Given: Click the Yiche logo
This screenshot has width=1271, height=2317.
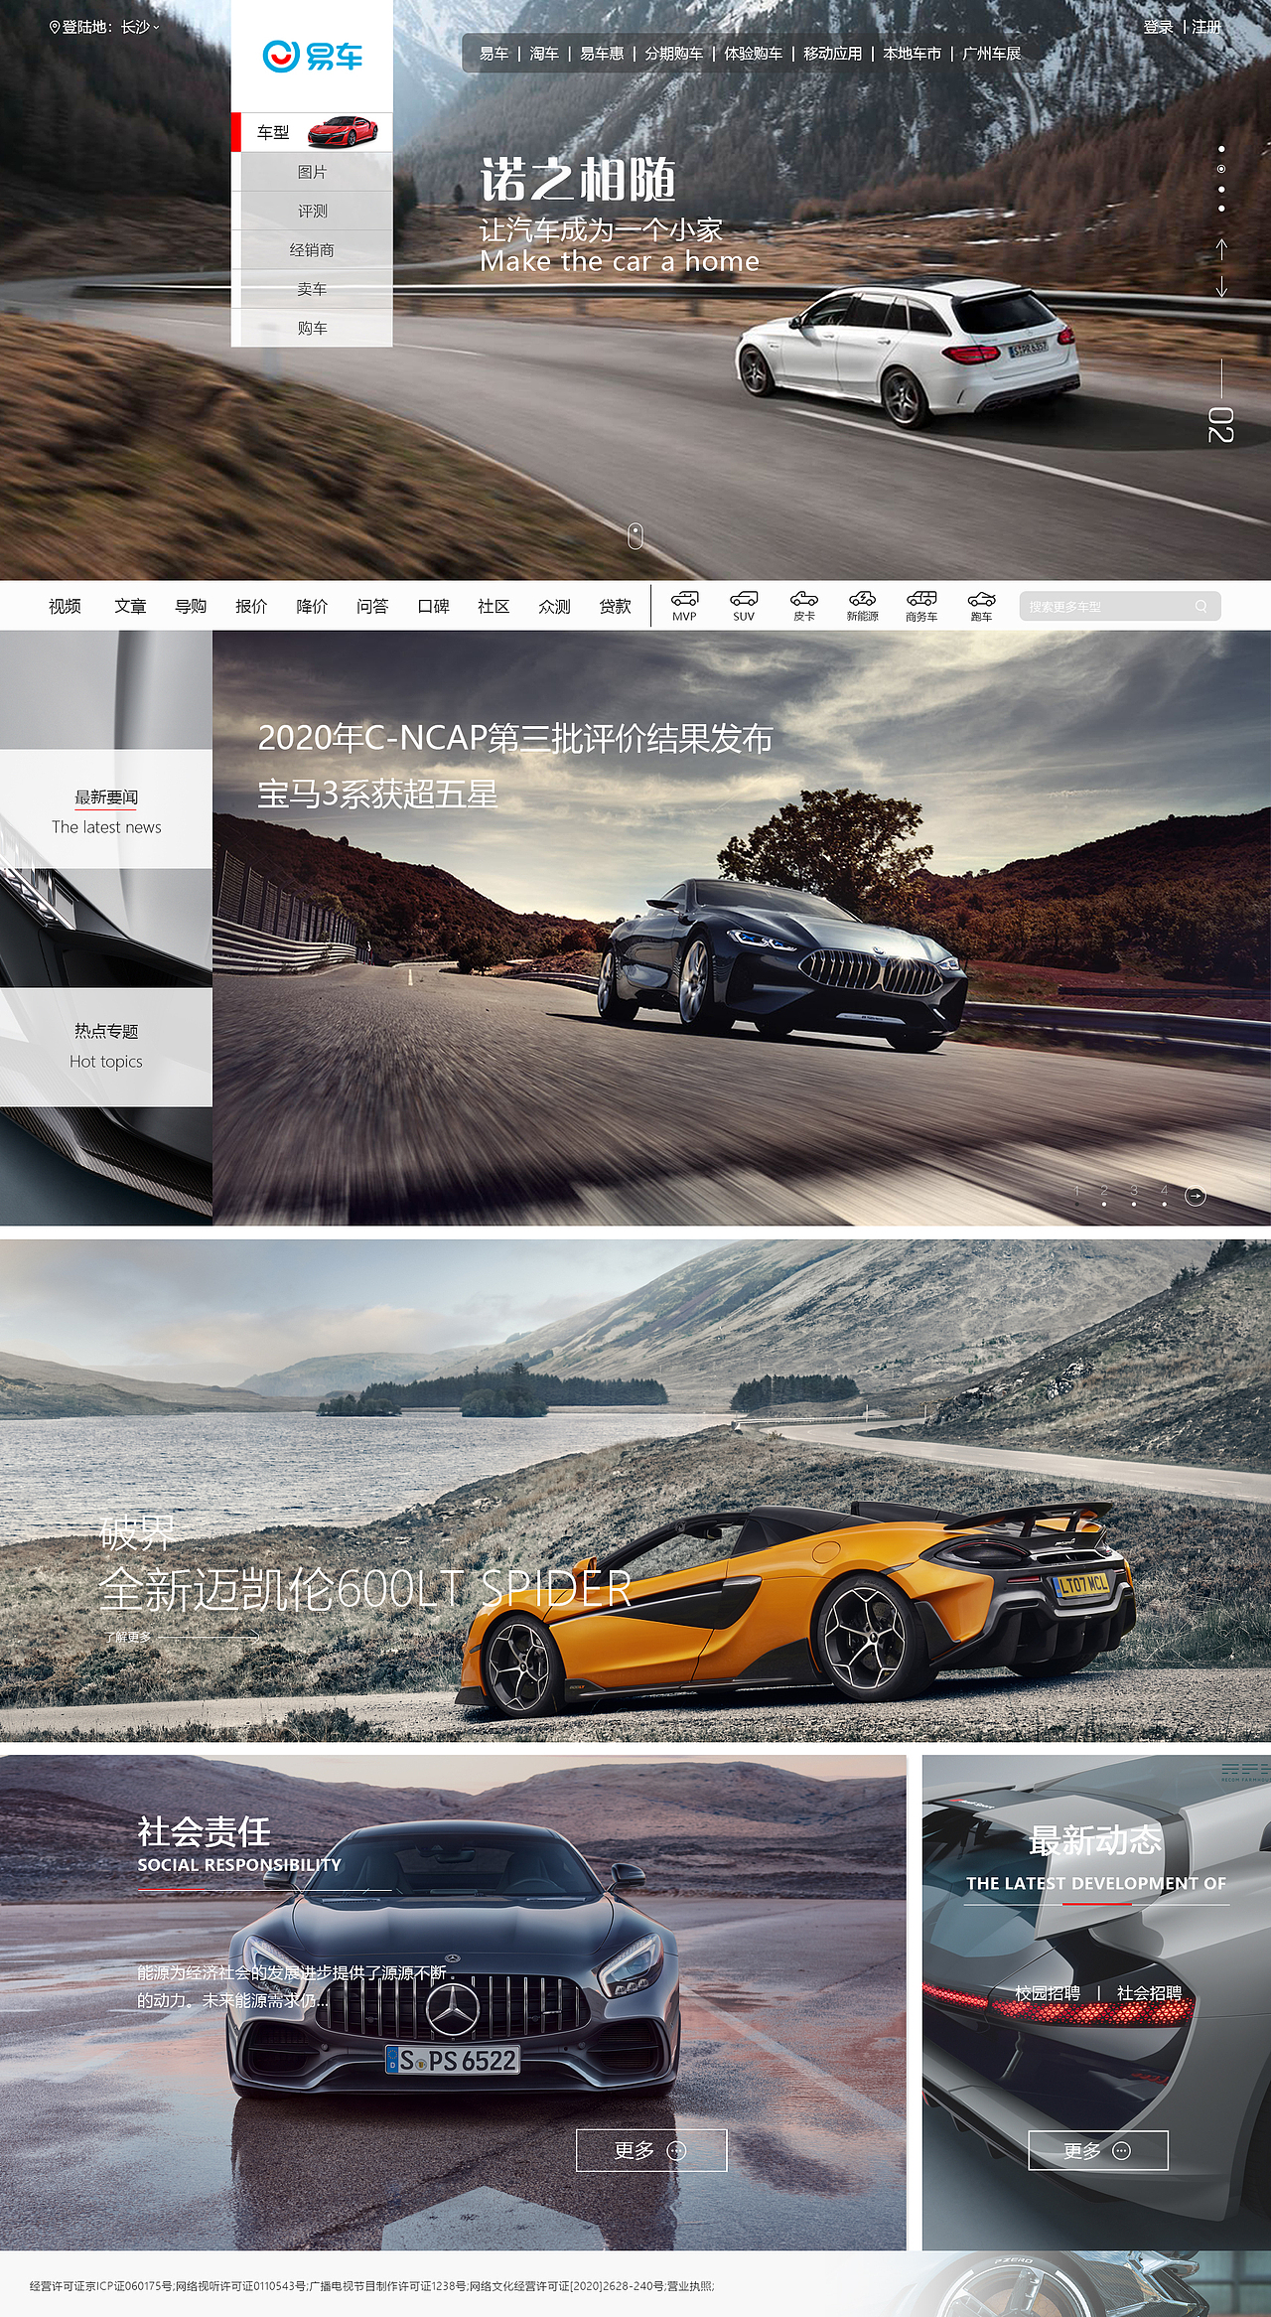Looking at the screenshot, I should 312,56.
